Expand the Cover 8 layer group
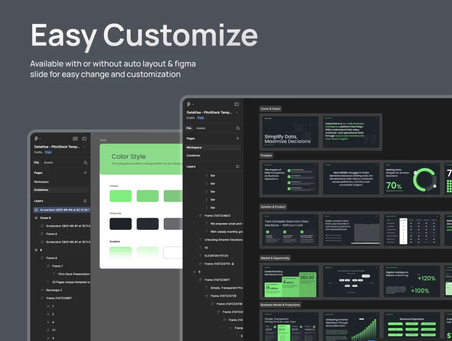The image size is (452, 341). click(36, 218)
